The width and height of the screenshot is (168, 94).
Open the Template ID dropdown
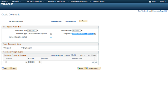click(95, 34)
